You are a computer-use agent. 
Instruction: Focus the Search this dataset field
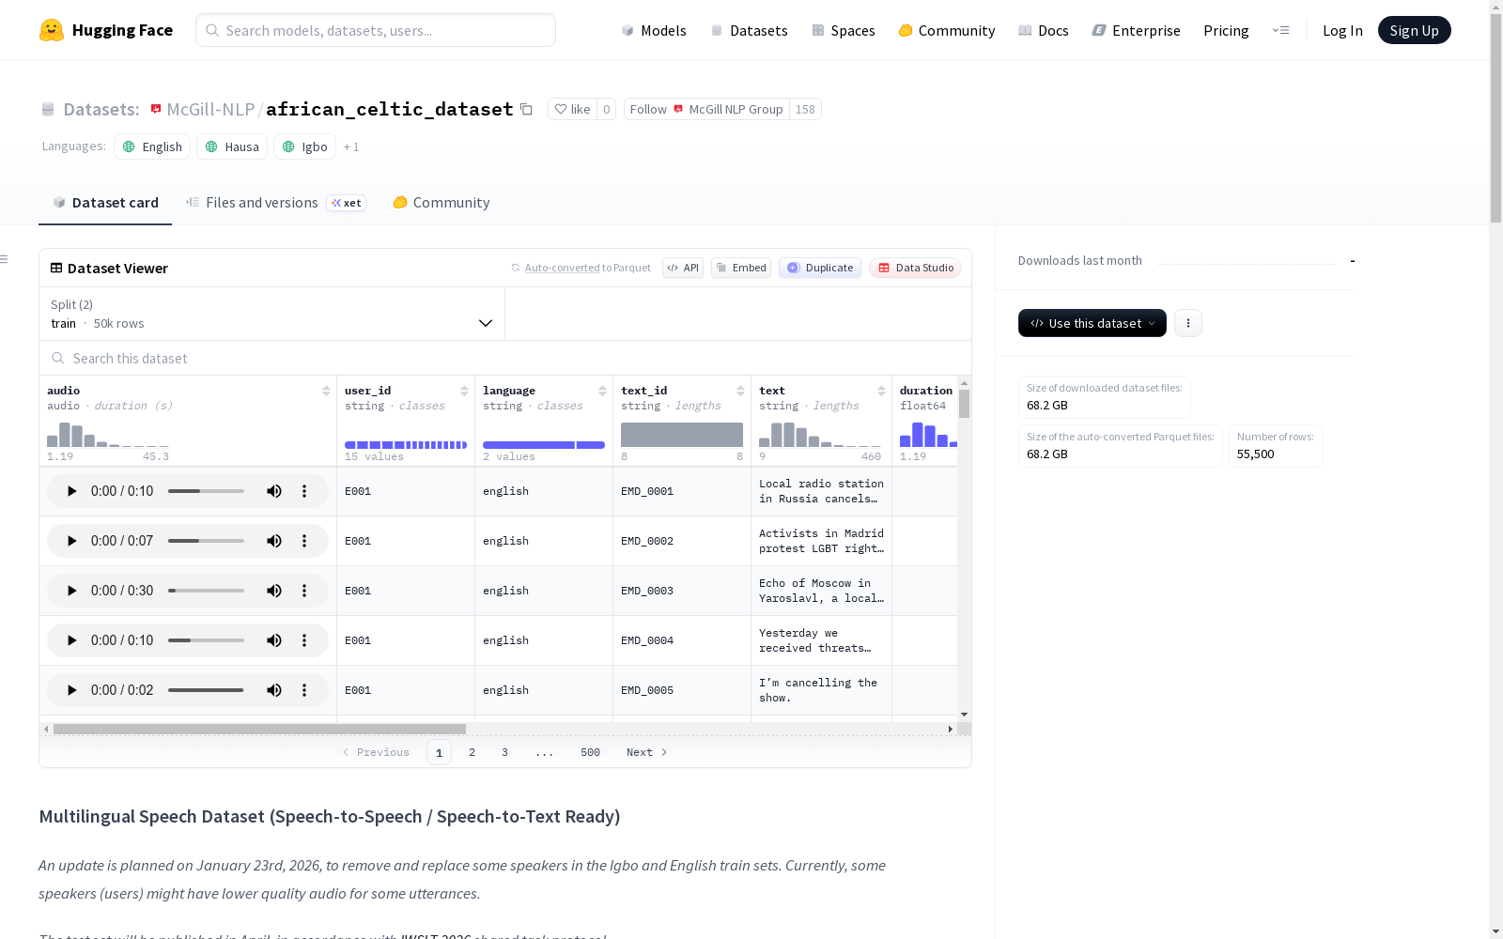point(505,358)
